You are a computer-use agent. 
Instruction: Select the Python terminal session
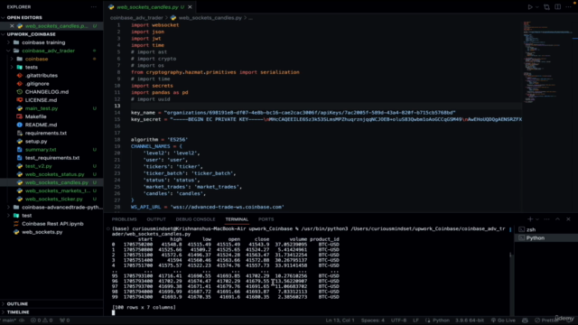tap(545, 238)
